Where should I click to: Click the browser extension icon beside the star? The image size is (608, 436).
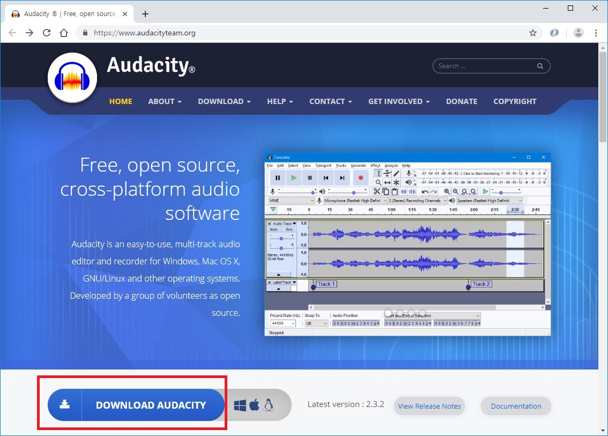(x=554, y=33)
